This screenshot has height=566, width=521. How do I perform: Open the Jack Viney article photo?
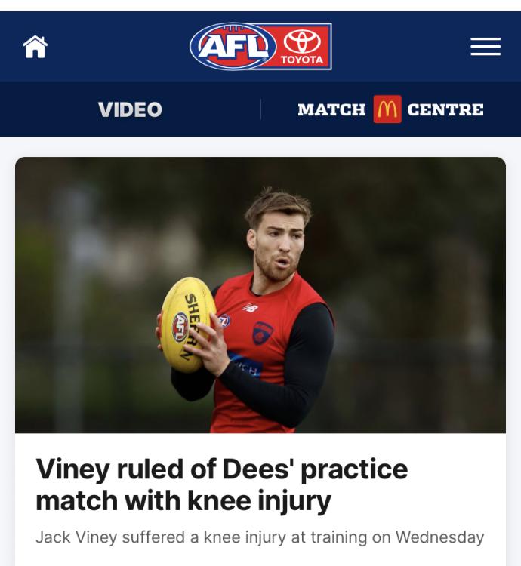260,295
